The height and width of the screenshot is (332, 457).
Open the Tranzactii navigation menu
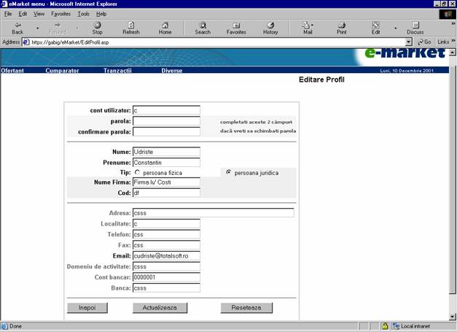[x=117, y=71]
